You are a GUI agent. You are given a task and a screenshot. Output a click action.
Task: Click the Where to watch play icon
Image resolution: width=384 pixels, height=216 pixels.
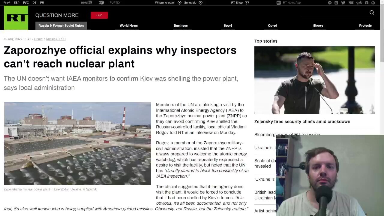point(179,3)
